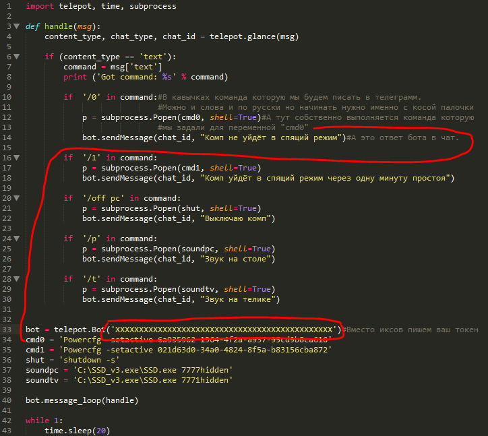Click the SSD.exe 7777hidden path string
Screen dimensions: 488x436
[x=153, y=370]
